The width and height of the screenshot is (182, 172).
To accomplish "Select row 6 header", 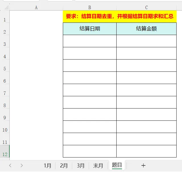I will pyautogui.click(x=5, y=78).
